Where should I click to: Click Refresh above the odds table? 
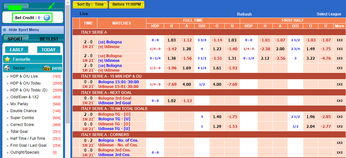[244, 14]
